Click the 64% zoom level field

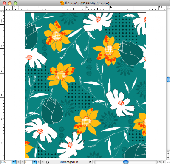pos(6,162)
